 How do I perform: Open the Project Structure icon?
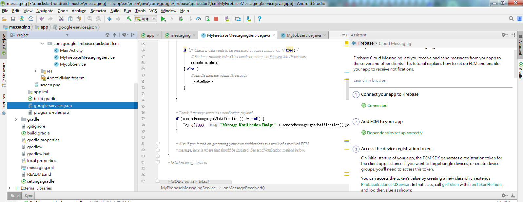[x=238, y=19]
